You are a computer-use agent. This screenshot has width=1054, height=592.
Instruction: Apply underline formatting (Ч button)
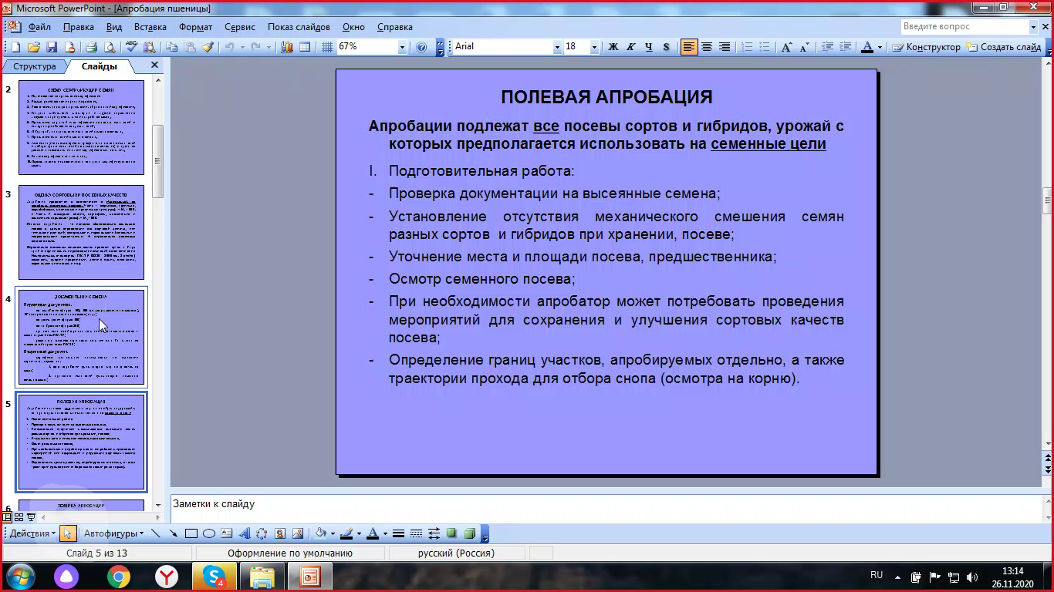[648, 47]
